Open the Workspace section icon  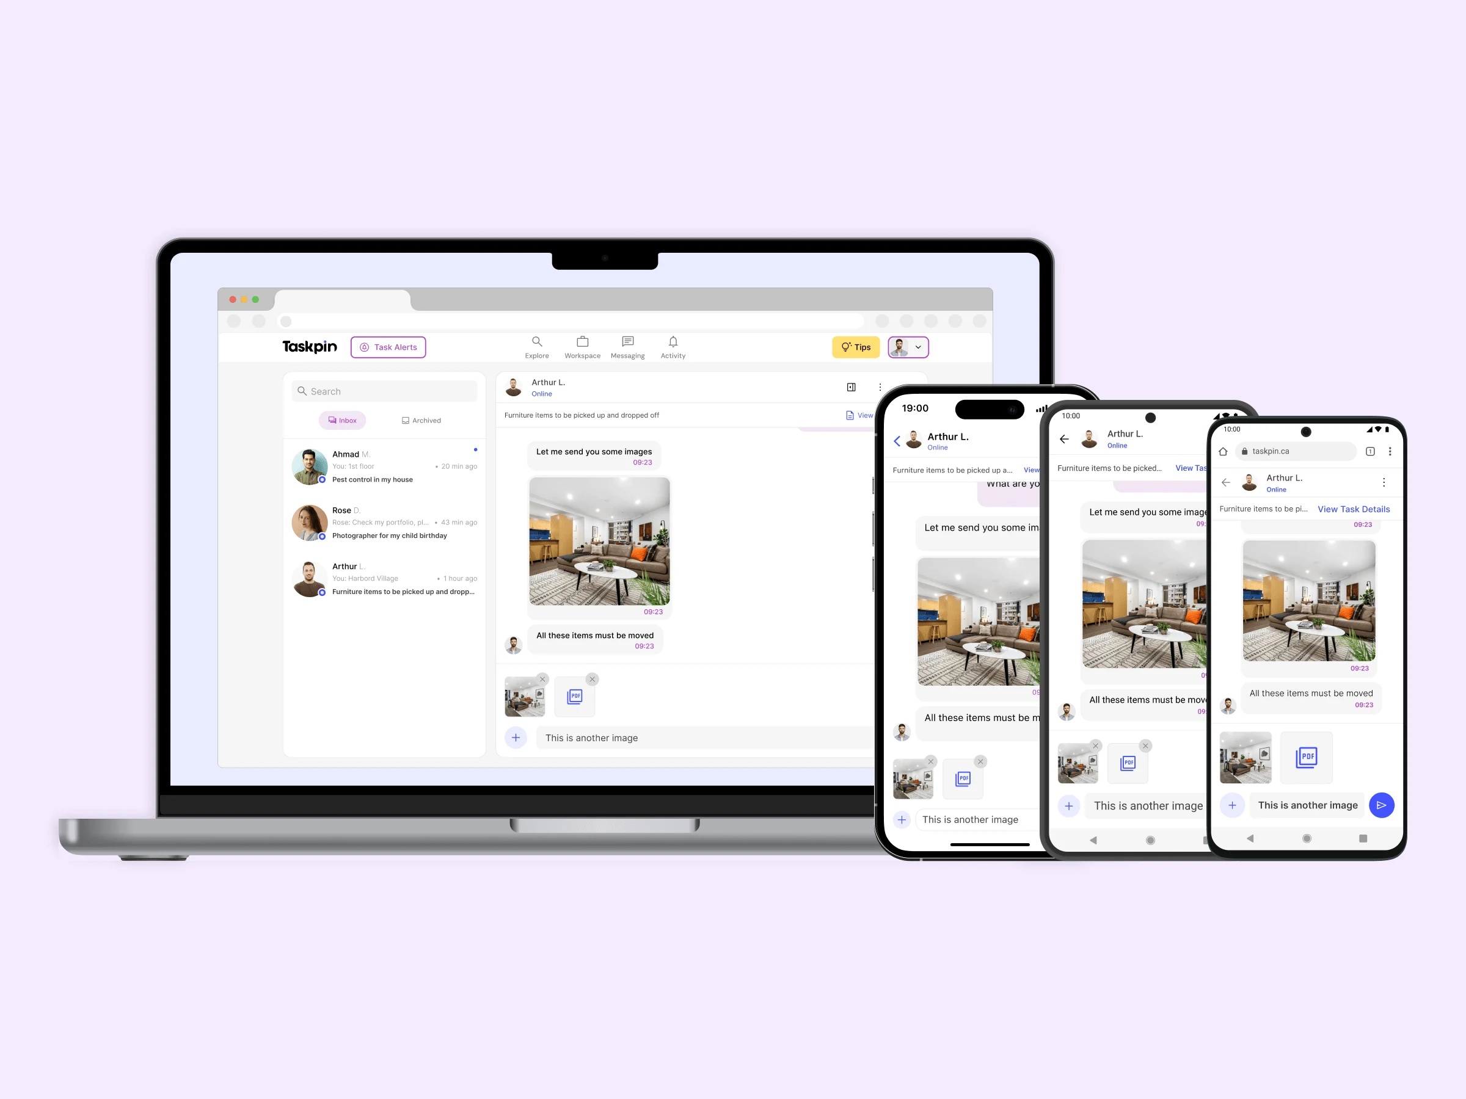pyautogui.click(x=581, y=343)
